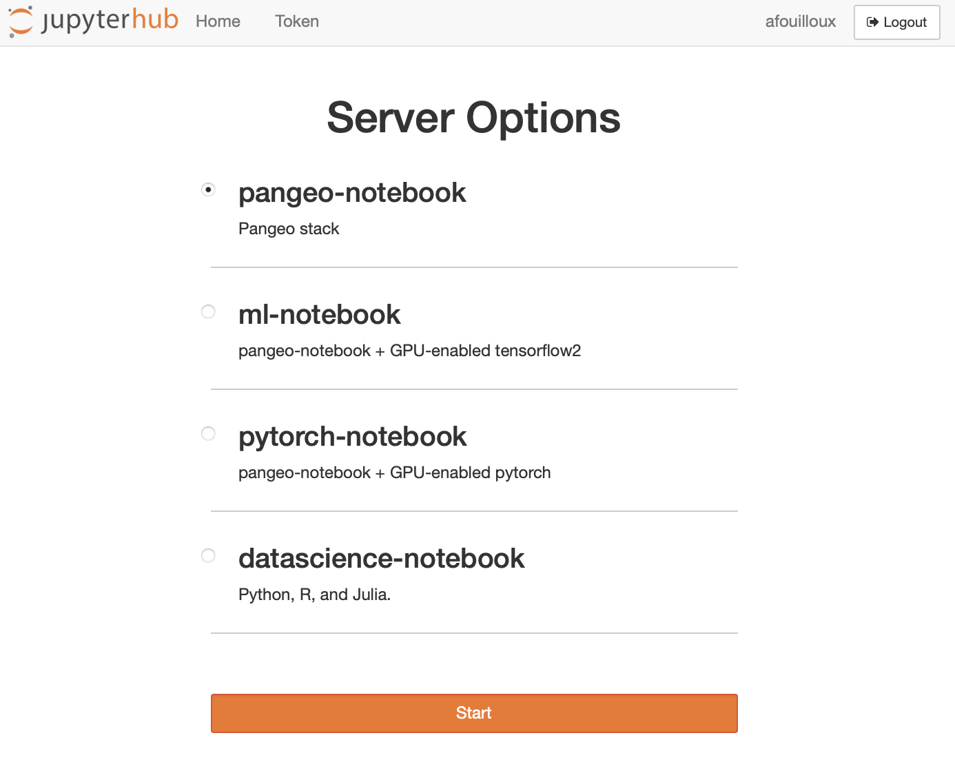Click the logout arrow icon beside Logout
The width and height of the screenshot is (955, 773).
pyautogui.click(x=874, y=22)
